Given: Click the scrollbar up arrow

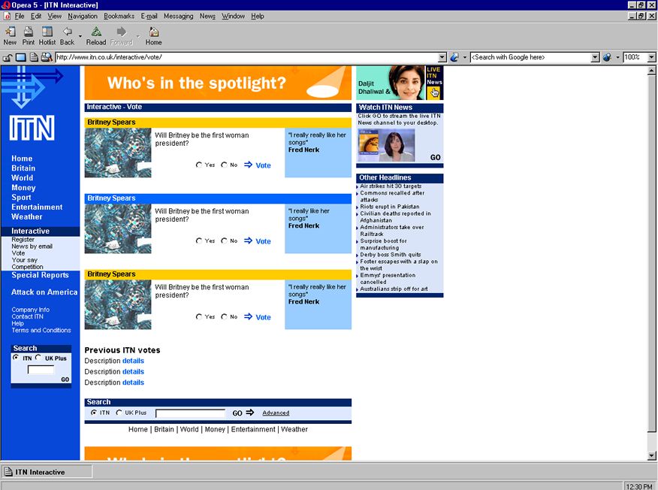Looking at the screenshot, I should (651, 71).
